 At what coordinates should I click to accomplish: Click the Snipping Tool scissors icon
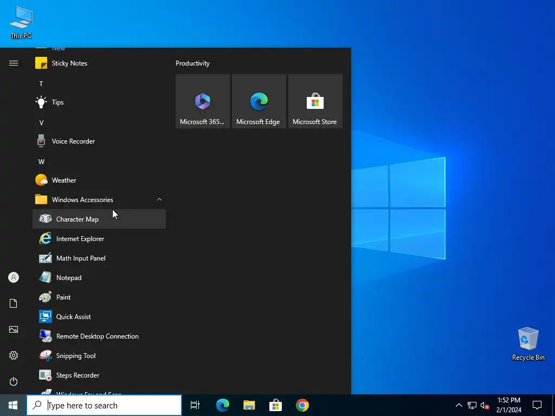pyautogui.click(x=46, y=355)
